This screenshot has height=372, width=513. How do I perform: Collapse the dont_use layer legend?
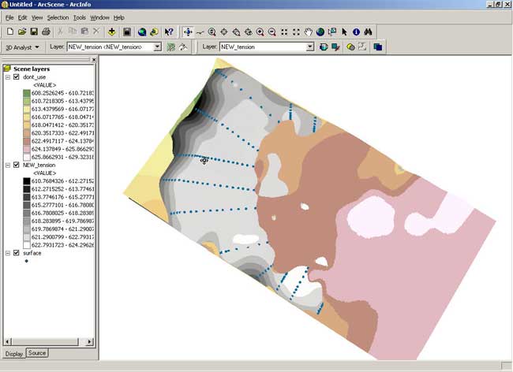(x=8, y=77)
